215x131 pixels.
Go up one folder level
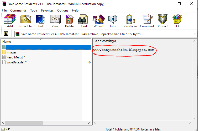6,34
